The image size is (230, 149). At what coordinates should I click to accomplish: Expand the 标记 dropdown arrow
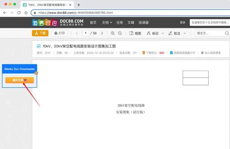pos(163,33)
